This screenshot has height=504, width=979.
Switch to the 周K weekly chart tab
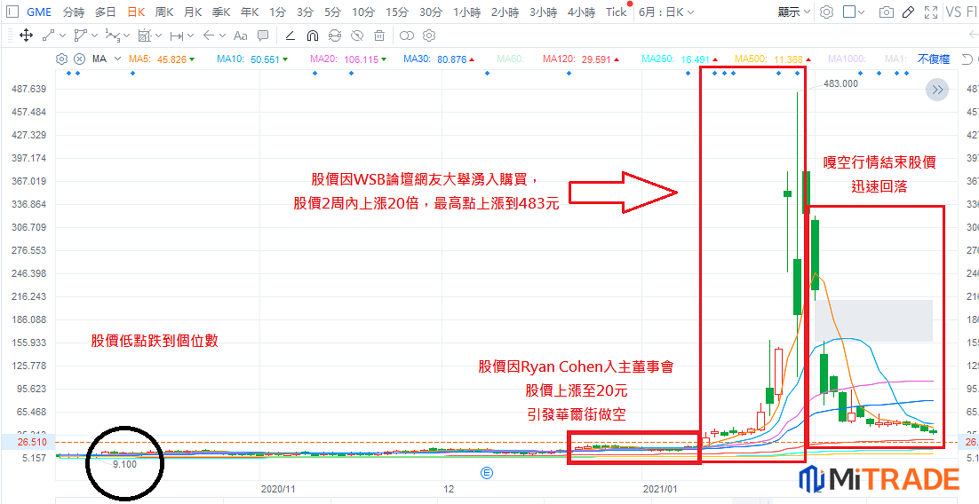click(x=164, y=12)
